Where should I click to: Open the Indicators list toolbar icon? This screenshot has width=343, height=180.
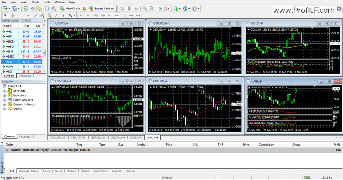176,9
